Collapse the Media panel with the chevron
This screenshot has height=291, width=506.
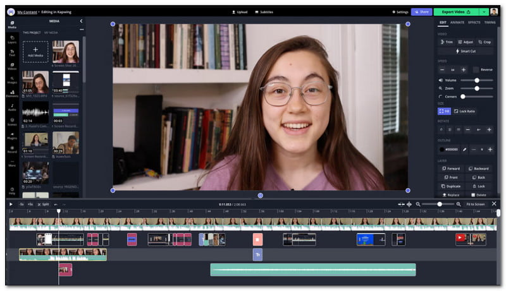click(x=81, y=21)
